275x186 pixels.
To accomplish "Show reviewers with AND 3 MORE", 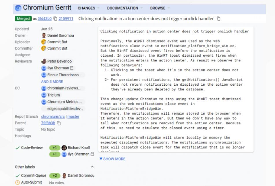I will point(52,82).
